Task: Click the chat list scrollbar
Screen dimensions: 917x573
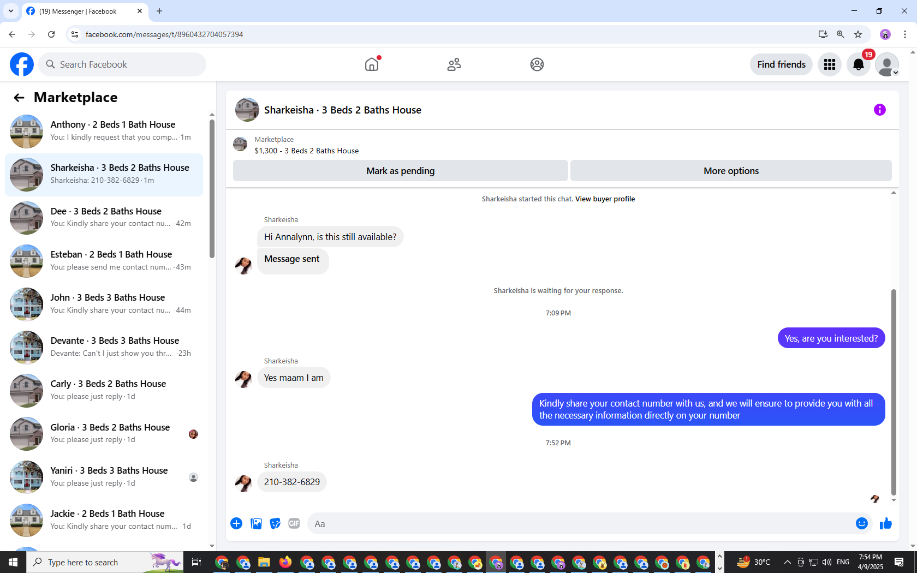Action: (212, 189)
